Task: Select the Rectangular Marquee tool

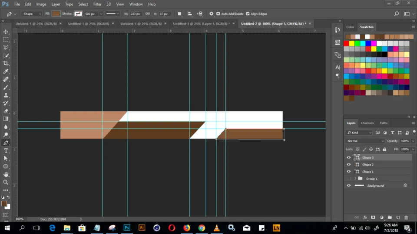Action: tap(6, 40)
